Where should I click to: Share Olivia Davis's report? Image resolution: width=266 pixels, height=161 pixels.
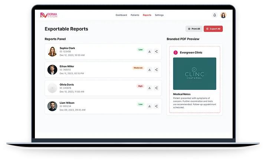pyautogui.click(x=156, y=88)
